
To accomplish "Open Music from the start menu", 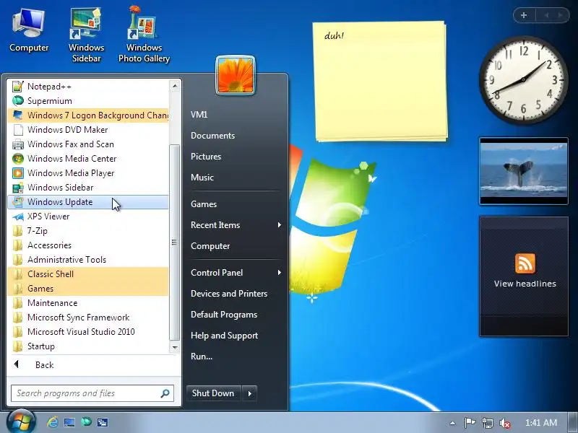I will click(x=202, y=177).
